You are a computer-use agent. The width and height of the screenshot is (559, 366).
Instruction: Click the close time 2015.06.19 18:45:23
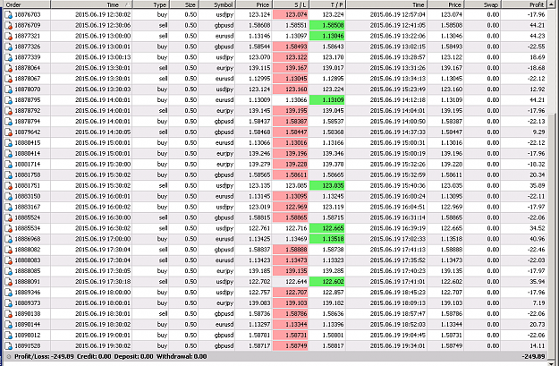(397, 293)
